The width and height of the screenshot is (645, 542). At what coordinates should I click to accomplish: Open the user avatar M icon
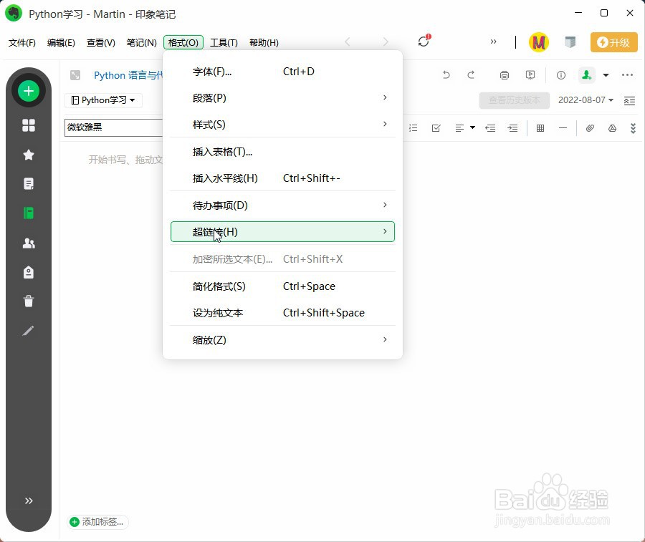[538, 42]
